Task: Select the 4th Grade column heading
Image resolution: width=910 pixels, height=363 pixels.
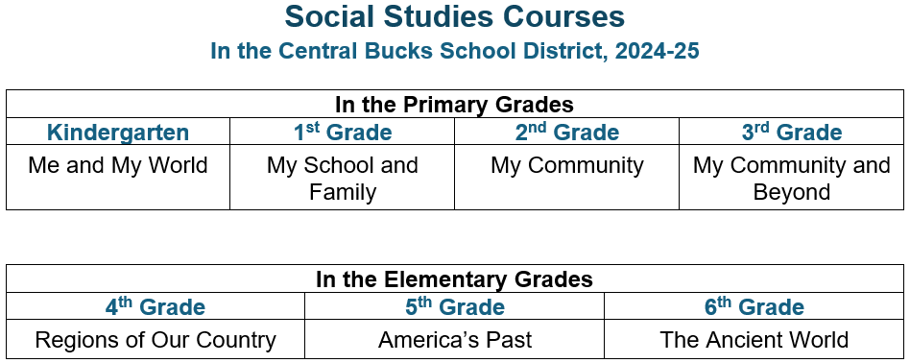Action: click(155, 306)
